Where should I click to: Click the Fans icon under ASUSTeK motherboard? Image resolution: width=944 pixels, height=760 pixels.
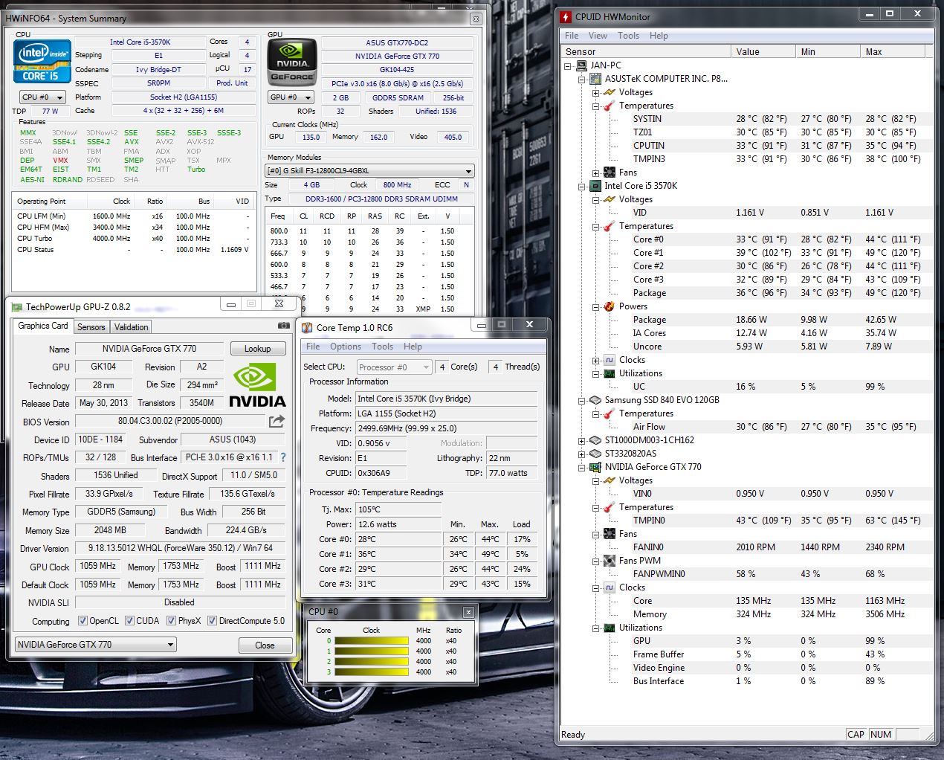(x=610, y=173)
